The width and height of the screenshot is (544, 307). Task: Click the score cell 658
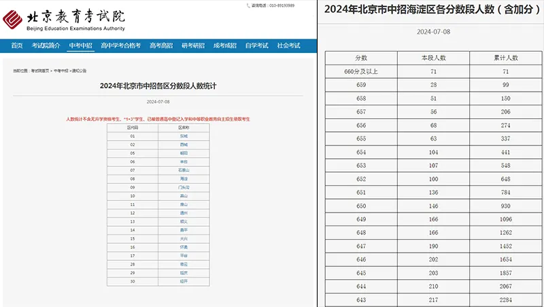361,98
